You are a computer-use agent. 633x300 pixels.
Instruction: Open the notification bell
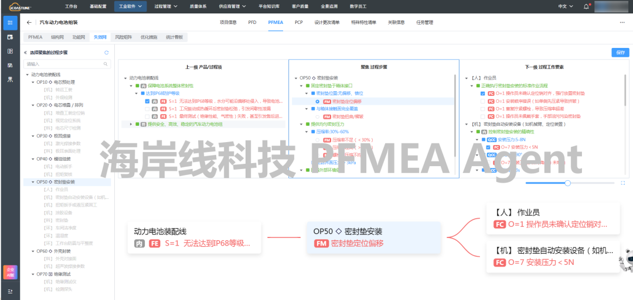(x=586, y=6)
